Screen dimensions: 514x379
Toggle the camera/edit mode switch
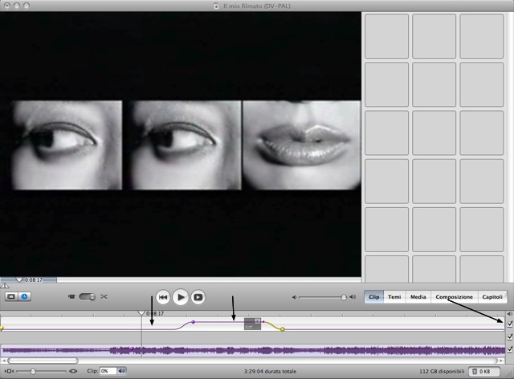pyautogui.click(x=88, y=297)
